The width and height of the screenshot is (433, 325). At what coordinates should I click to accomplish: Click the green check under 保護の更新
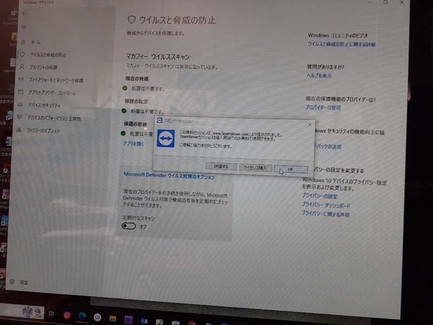123,133
